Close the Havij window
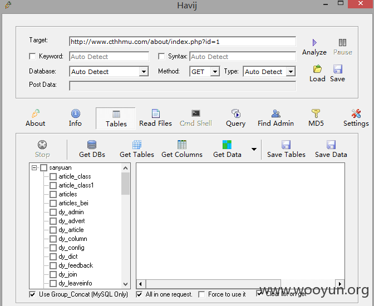The width and height of the screenshot is (374, 306). 361,3
